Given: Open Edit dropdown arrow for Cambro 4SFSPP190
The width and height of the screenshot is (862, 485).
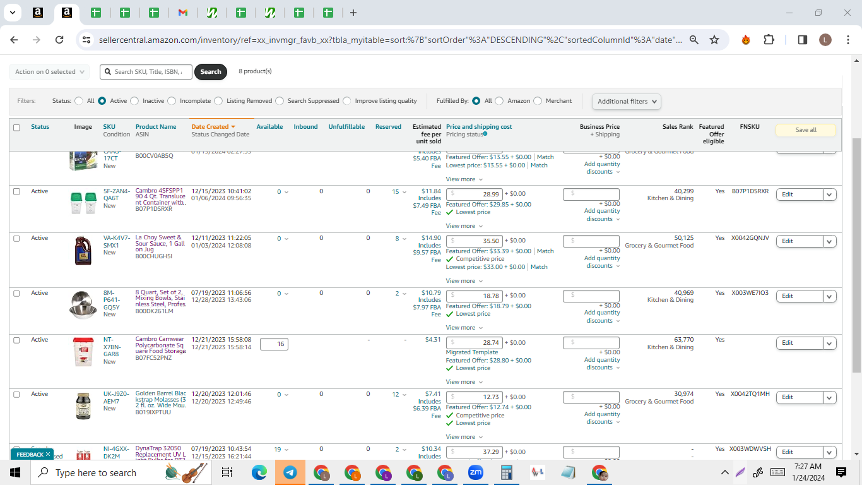Looking at the screenshot, I should [830, 195].
